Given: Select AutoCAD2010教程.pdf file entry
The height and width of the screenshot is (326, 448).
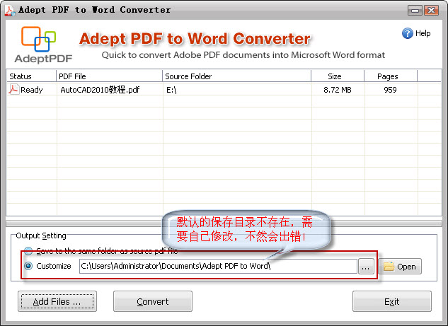Looking at the screenshot, I should [x=100, y=90].
